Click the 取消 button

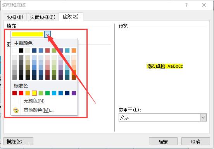point(195,142)
